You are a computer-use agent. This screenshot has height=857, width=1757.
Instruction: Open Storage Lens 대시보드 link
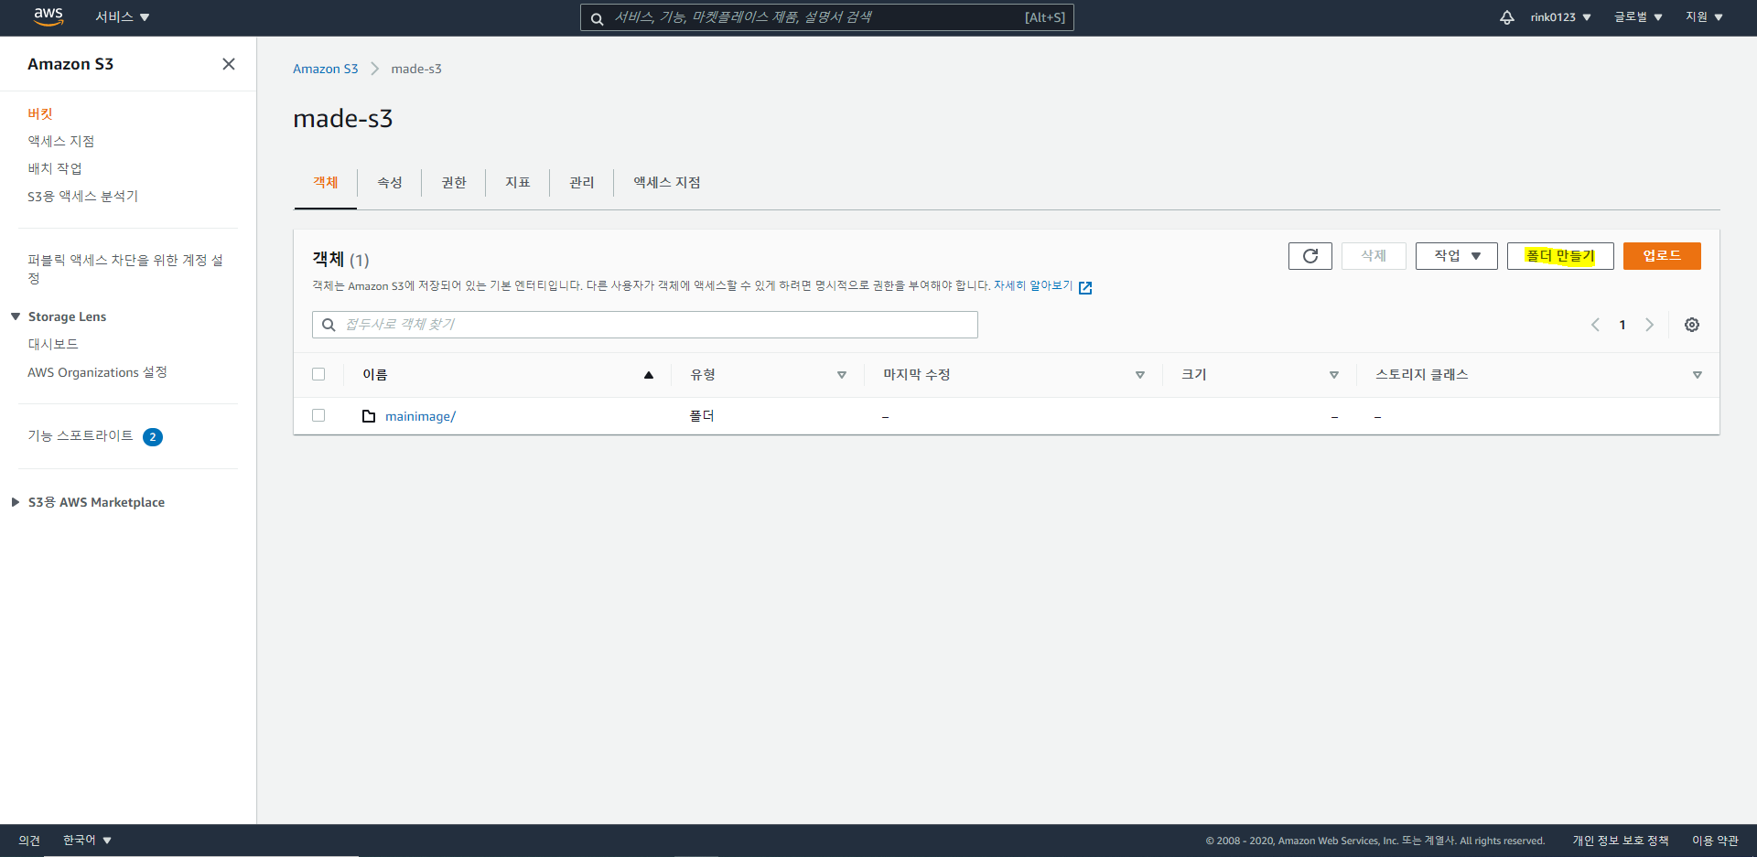pyautogui.click(x=53, y=345)
